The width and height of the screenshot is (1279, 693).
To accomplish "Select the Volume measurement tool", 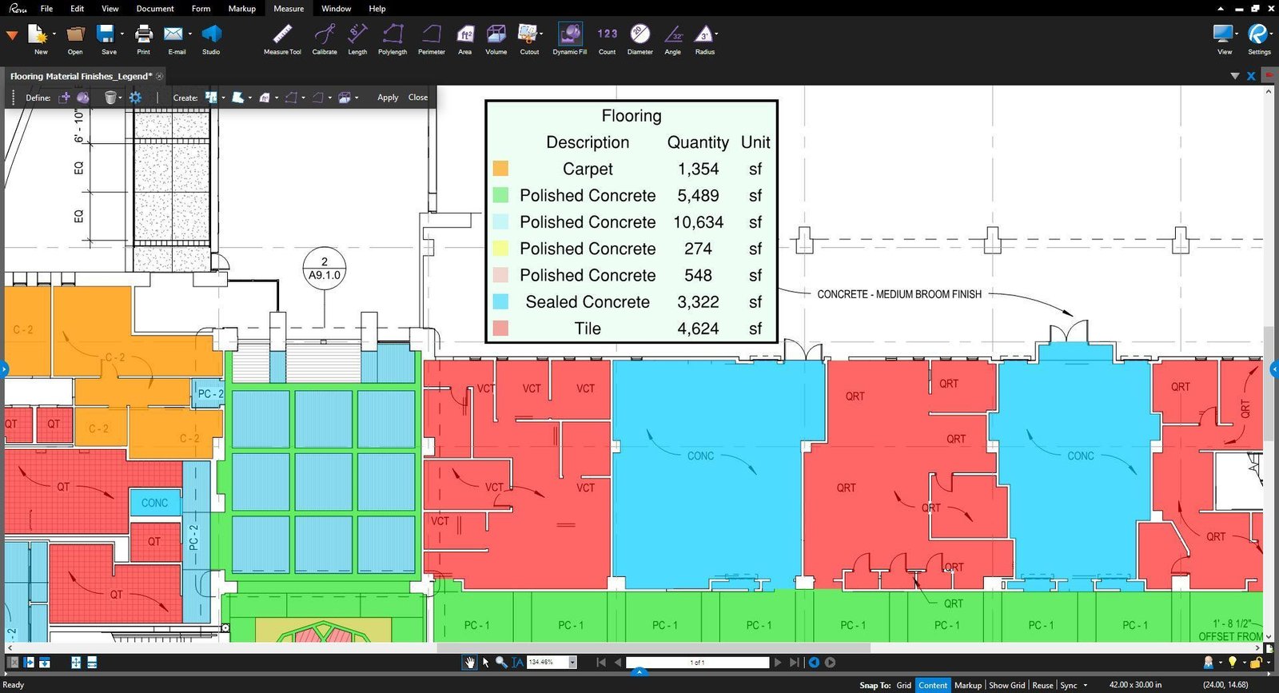I will pyautogui.click(x=496, y=38).
